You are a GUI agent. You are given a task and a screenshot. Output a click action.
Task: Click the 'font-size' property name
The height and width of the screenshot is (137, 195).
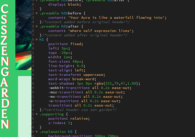click(x=58, y=62)
